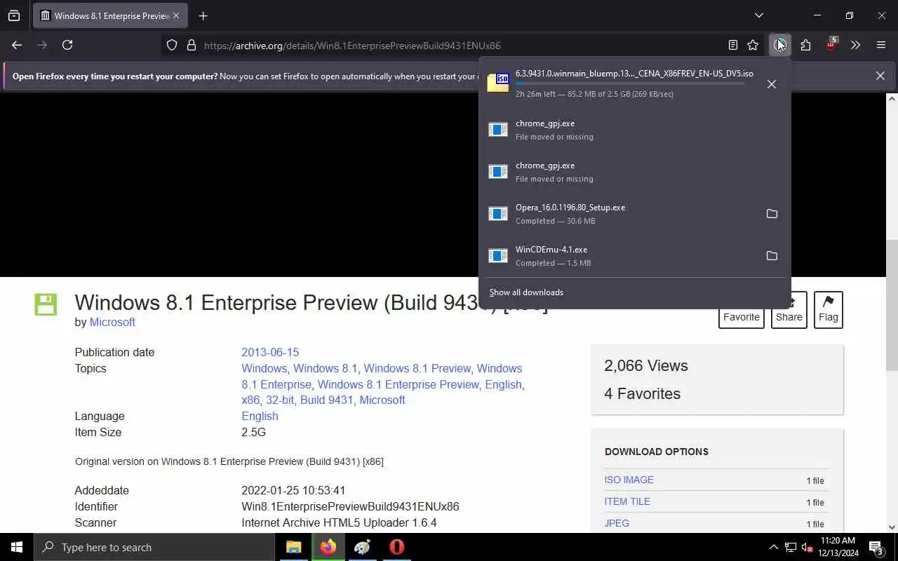Reload the current page
The width and height of the screenshot is (898, 561).
point(67,45)
